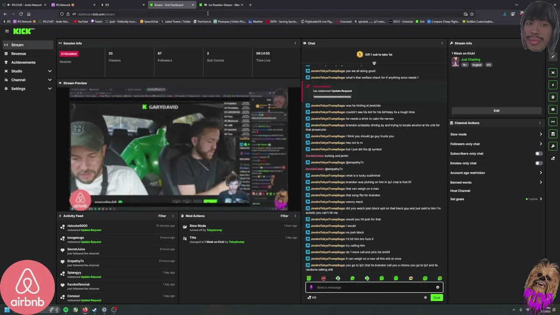Open the emoji picker in message box
The image size is (560, 315).
437,287
